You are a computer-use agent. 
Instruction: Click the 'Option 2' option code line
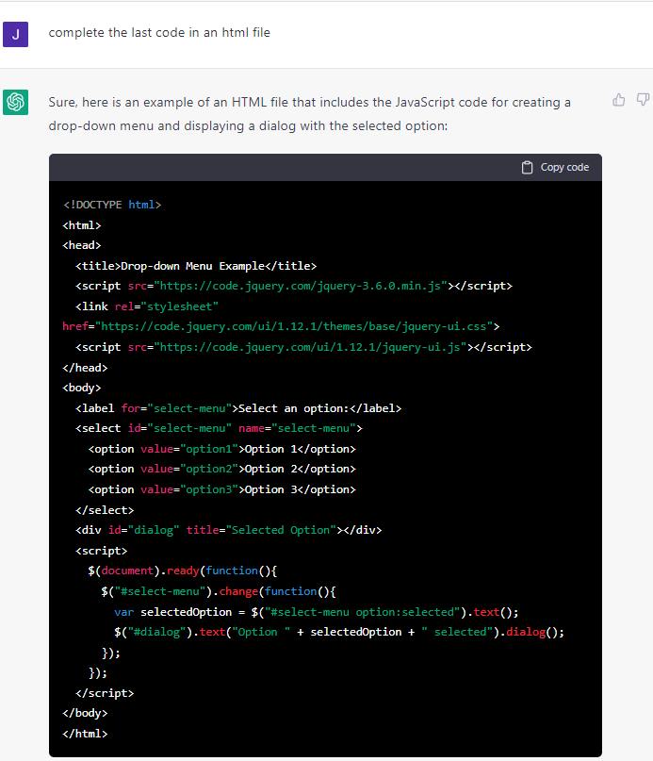[222, 469]
